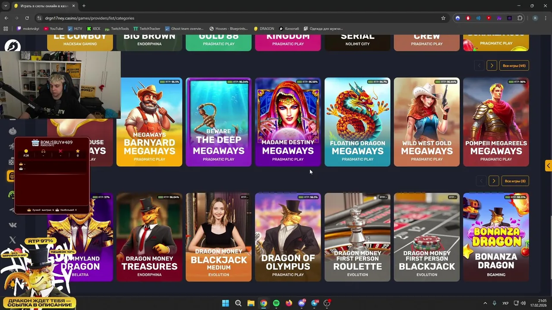This screenshot has width=552, height=310.
Task: Open the DRAGON bookmark
Action: click(264, 29)
